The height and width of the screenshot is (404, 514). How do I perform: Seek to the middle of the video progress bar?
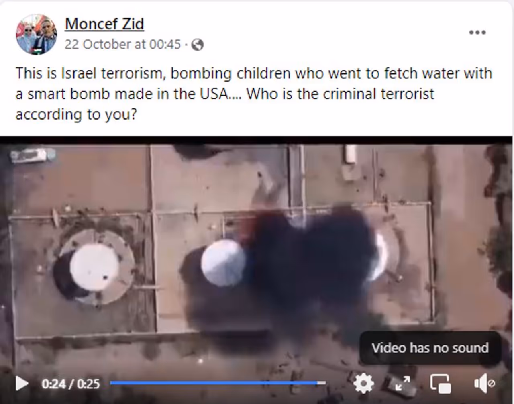tap(218, 383)
